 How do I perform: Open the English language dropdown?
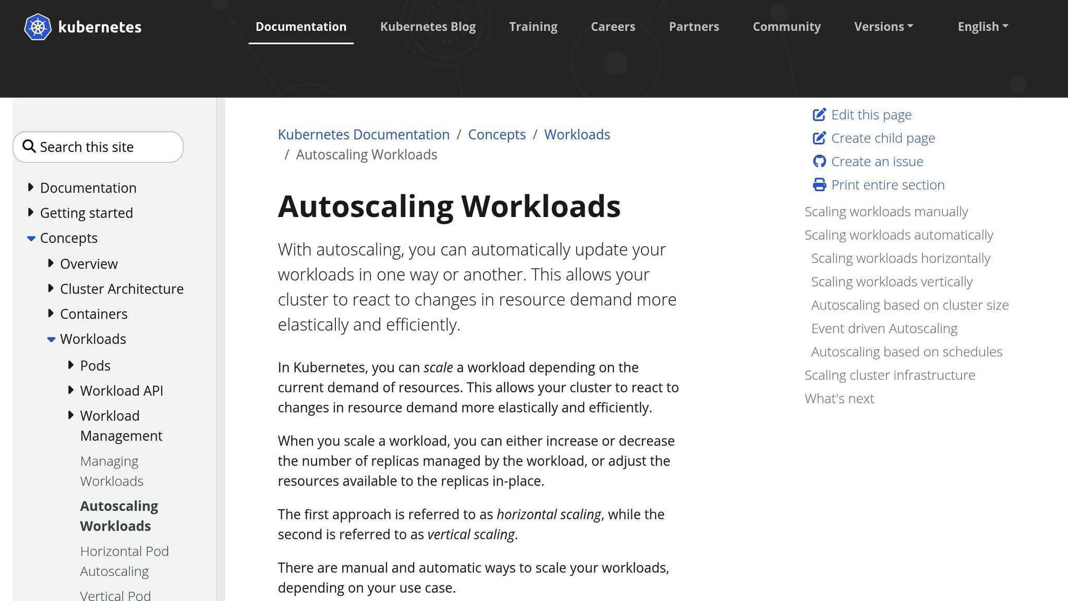[982, 26]
